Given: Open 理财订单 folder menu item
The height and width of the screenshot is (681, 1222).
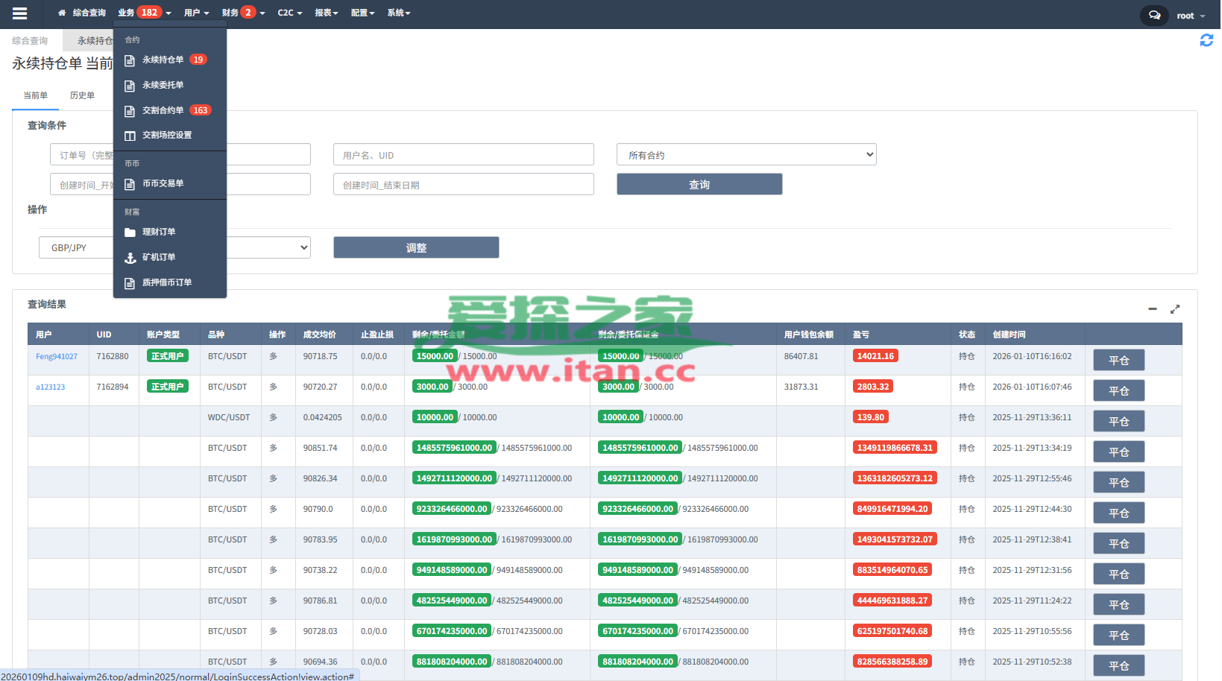Looking at the screenshot, I should pos(159,232).
